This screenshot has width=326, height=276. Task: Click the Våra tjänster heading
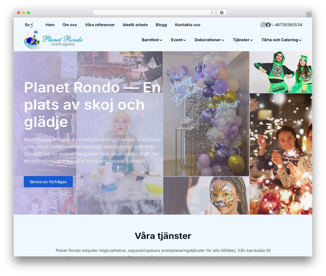coord(163,236)
